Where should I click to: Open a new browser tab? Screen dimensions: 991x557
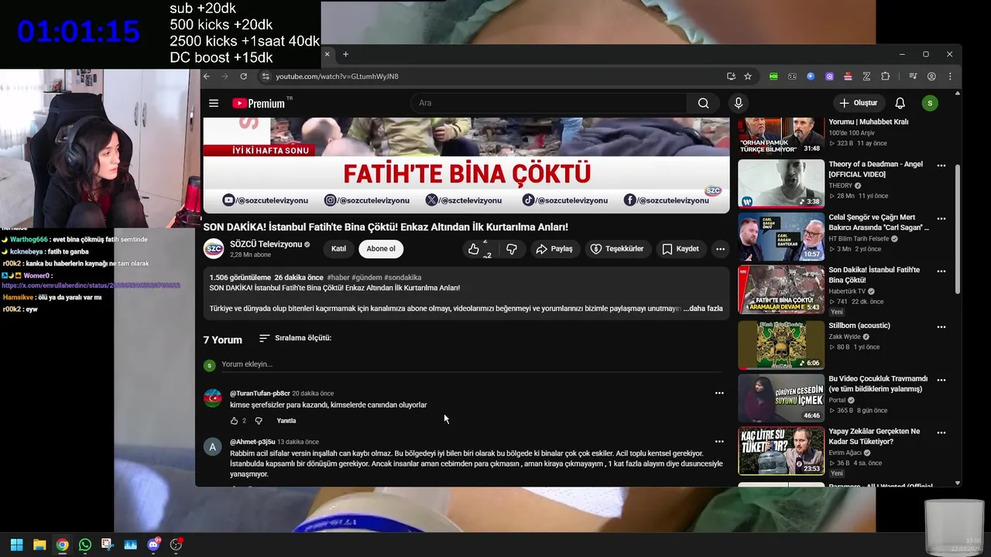[x=345, y=54]
